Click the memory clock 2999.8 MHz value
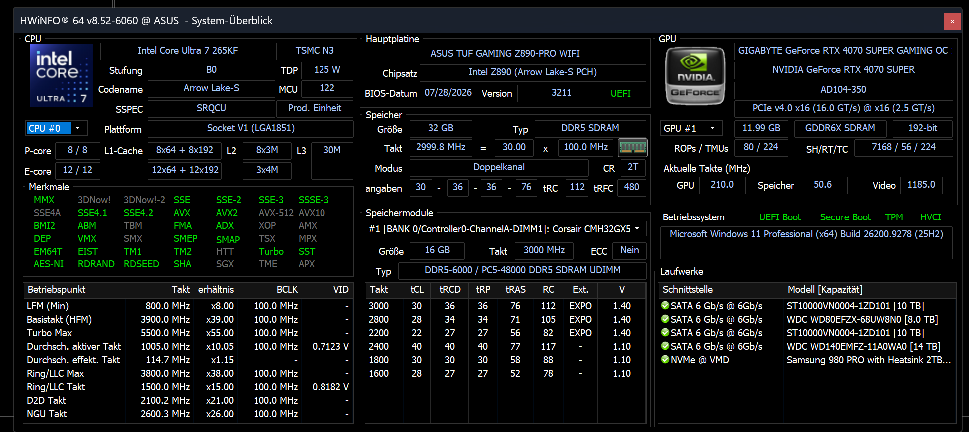 (x=441, y=147)
